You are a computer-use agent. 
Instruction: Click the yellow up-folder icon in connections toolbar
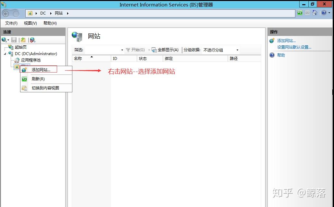[x=22, y=40]
